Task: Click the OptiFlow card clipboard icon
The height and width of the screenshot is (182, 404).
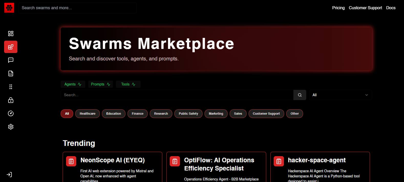Action: tap(175, 161)
